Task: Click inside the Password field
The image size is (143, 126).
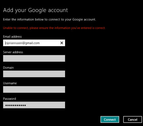Action: click(34, 105)
